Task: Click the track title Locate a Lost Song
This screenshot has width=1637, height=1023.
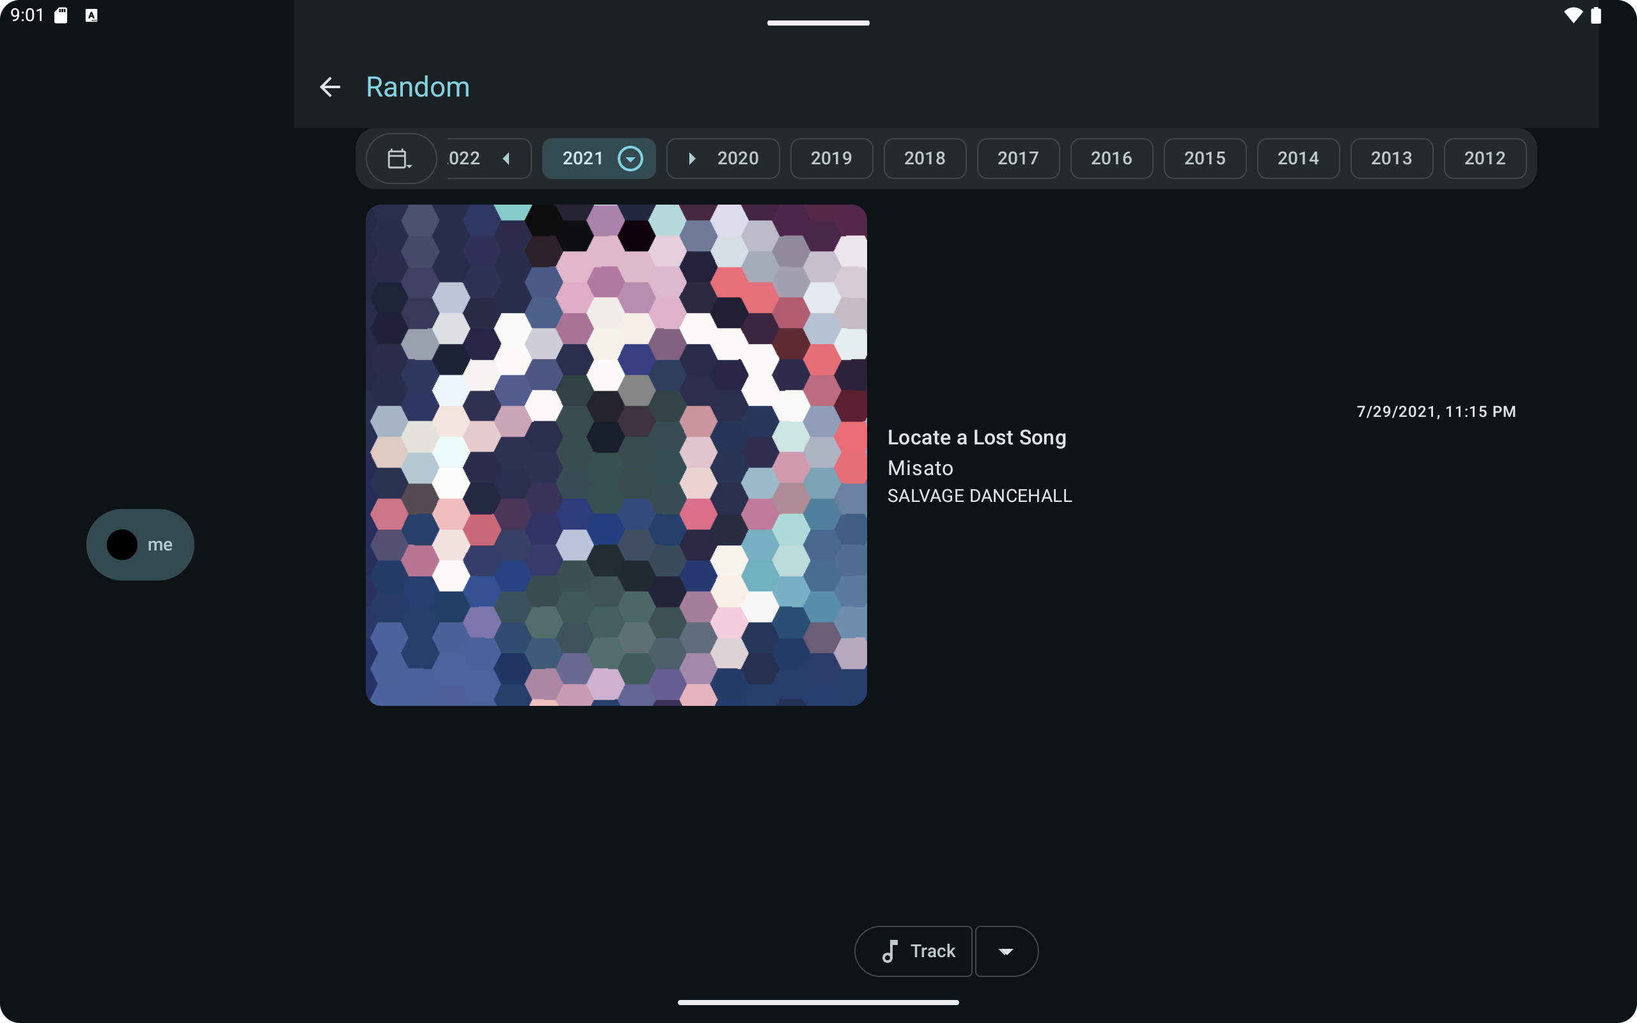Action: tap(977, 438)
